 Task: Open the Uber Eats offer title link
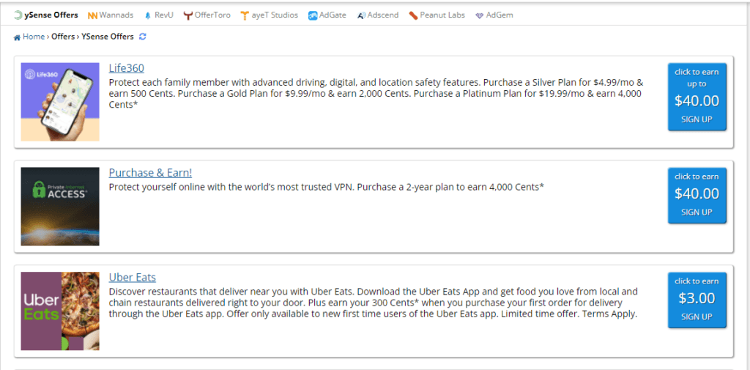133,278
